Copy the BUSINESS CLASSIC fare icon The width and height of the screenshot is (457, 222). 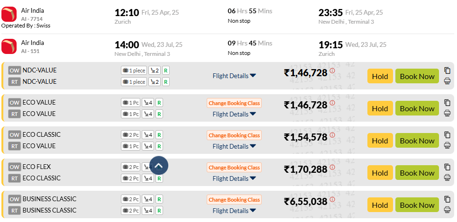447,199
